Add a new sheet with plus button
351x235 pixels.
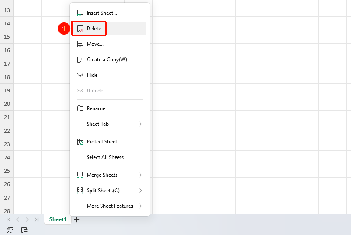click(x=77, y=219)
